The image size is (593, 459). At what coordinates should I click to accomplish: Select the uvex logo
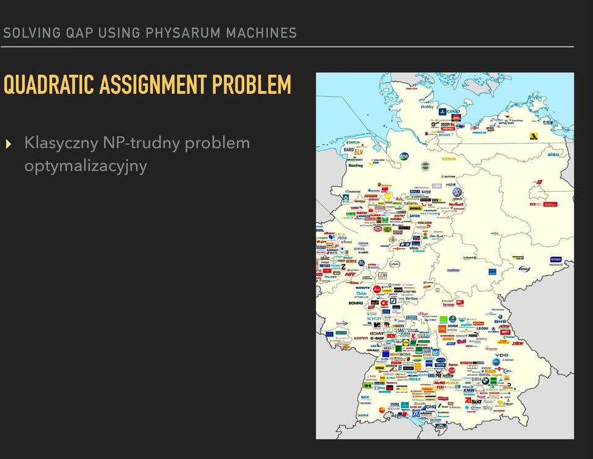pos(453,325)
